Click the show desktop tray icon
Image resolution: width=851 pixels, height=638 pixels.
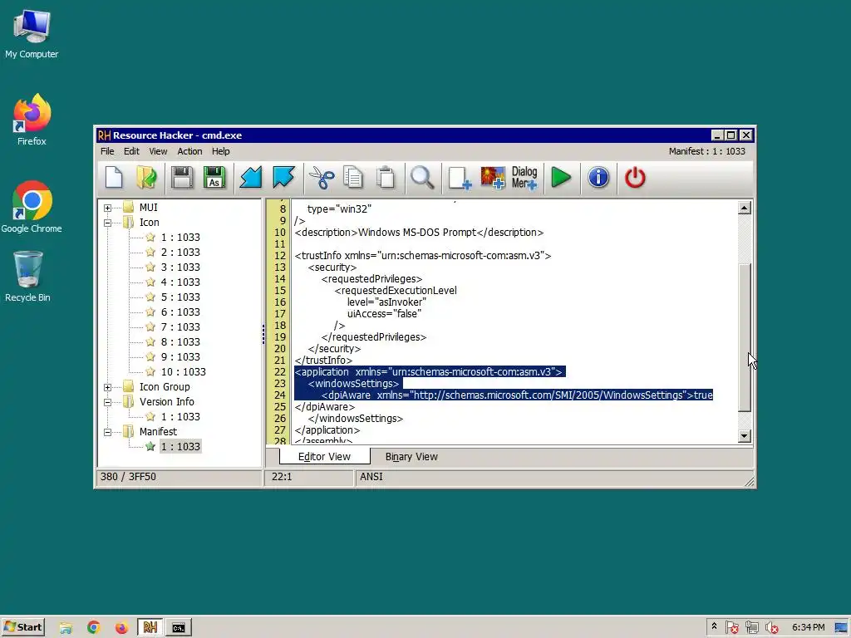(x=841, y=628)
